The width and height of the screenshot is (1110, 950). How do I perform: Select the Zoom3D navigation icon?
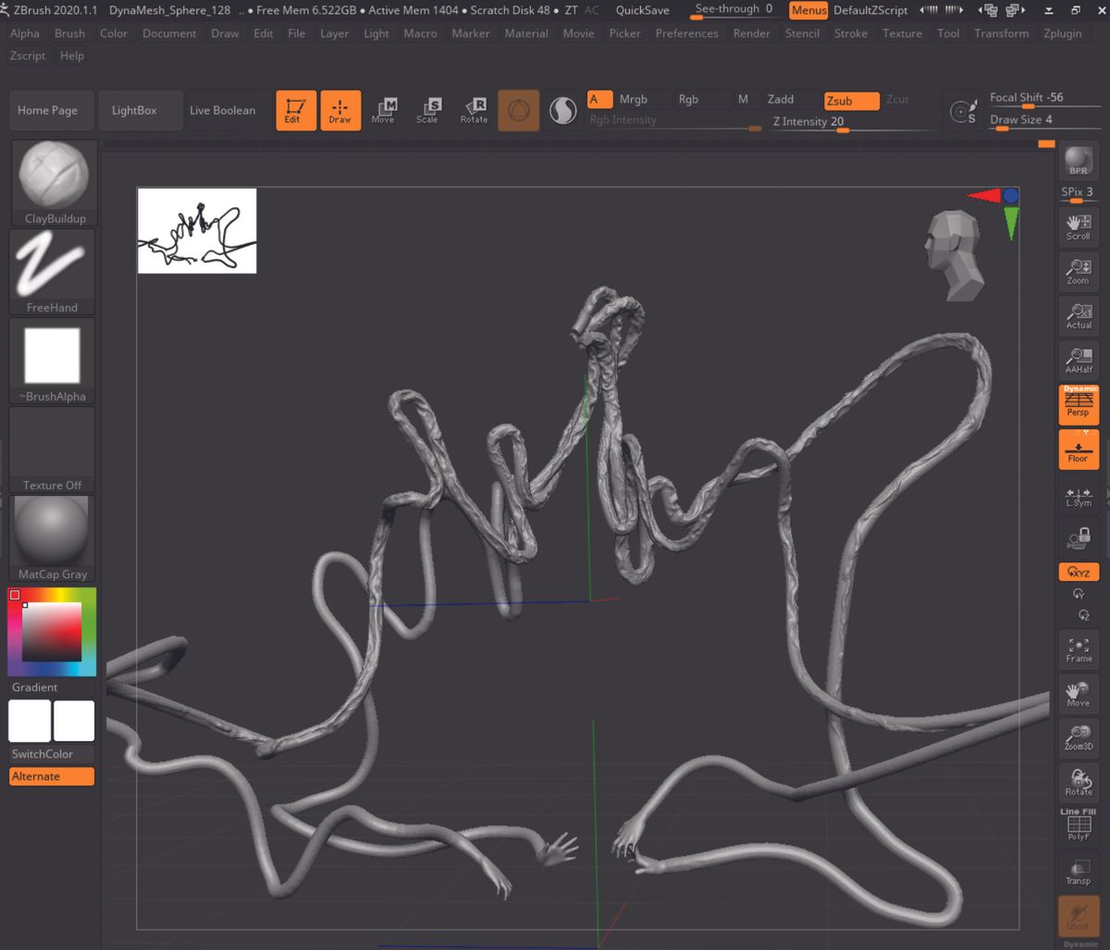pos(1077,735)
